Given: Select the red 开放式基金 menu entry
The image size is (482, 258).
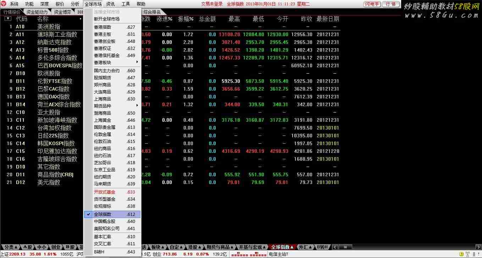Looking at the screenshot, I should click(112, 192).
